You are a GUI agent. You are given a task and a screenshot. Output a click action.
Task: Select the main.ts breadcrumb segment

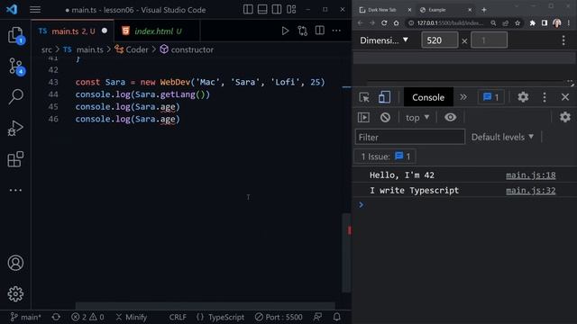pos(90,49)
